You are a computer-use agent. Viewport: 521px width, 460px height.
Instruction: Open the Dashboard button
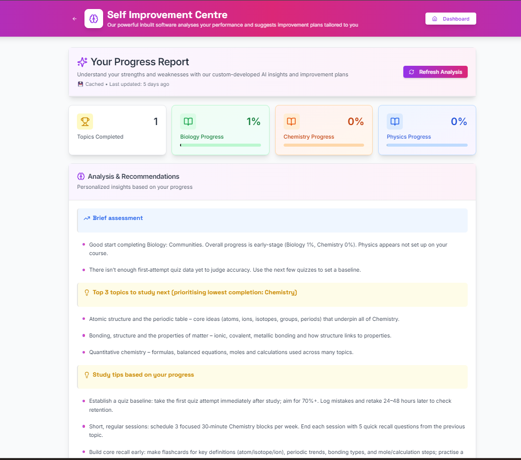[451, 19]
